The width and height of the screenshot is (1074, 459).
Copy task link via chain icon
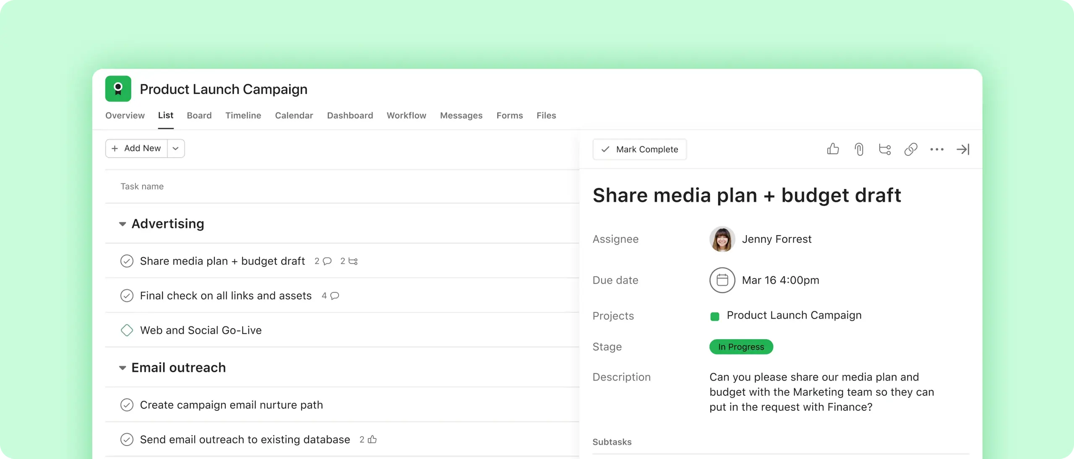911,149
